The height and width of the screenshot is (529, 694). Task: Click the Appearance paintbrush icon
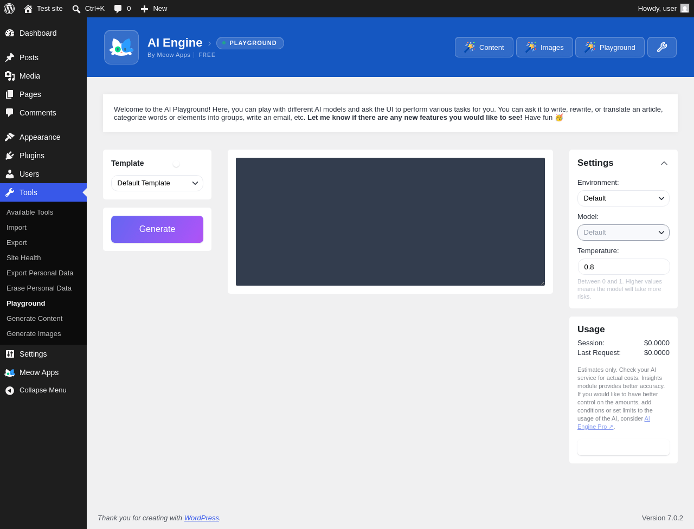click(10, 137)
